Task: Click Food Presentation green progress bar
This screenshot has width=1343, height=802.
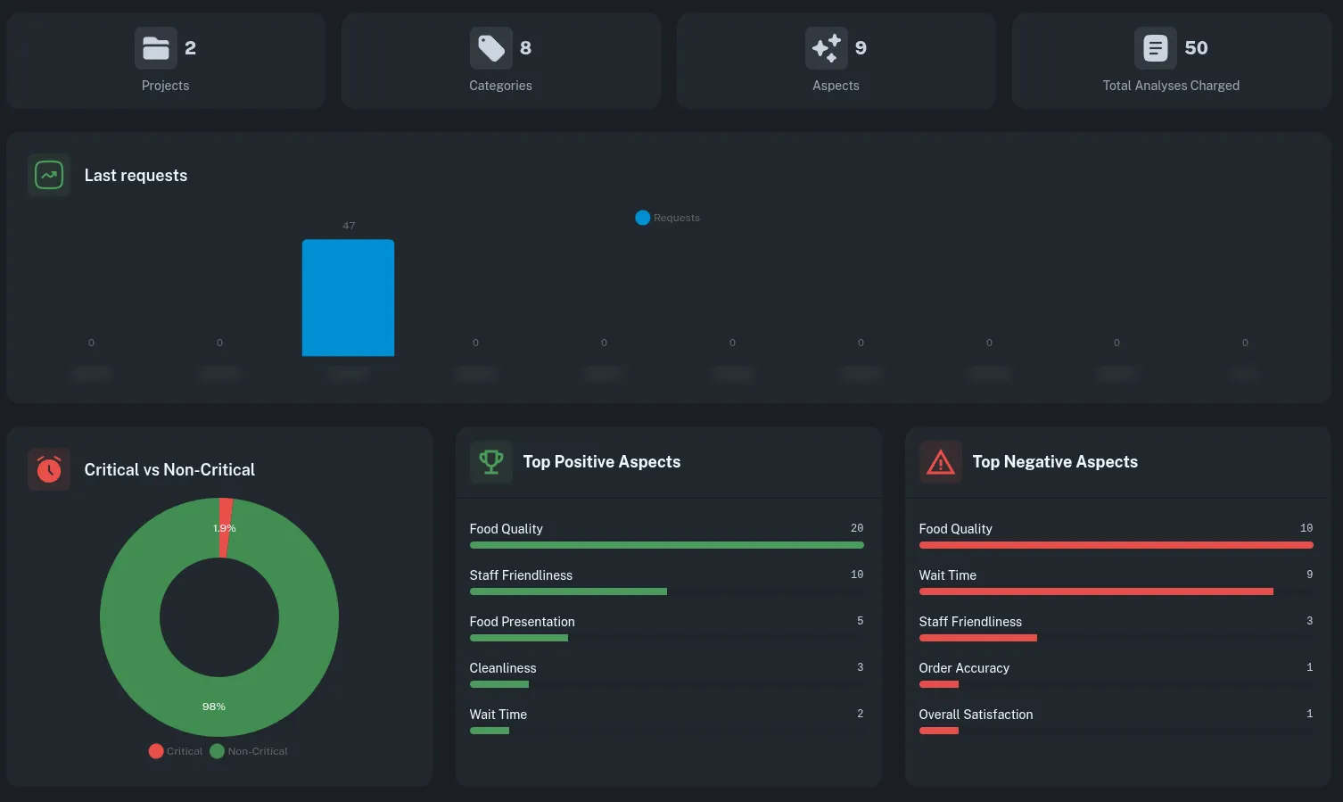Action: tap(519, 638)
